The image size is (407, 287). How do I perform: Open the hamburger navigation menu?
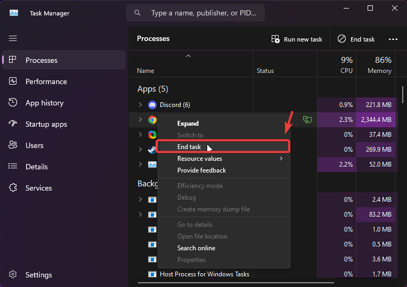pyautogui.click(x=13, y=38)
